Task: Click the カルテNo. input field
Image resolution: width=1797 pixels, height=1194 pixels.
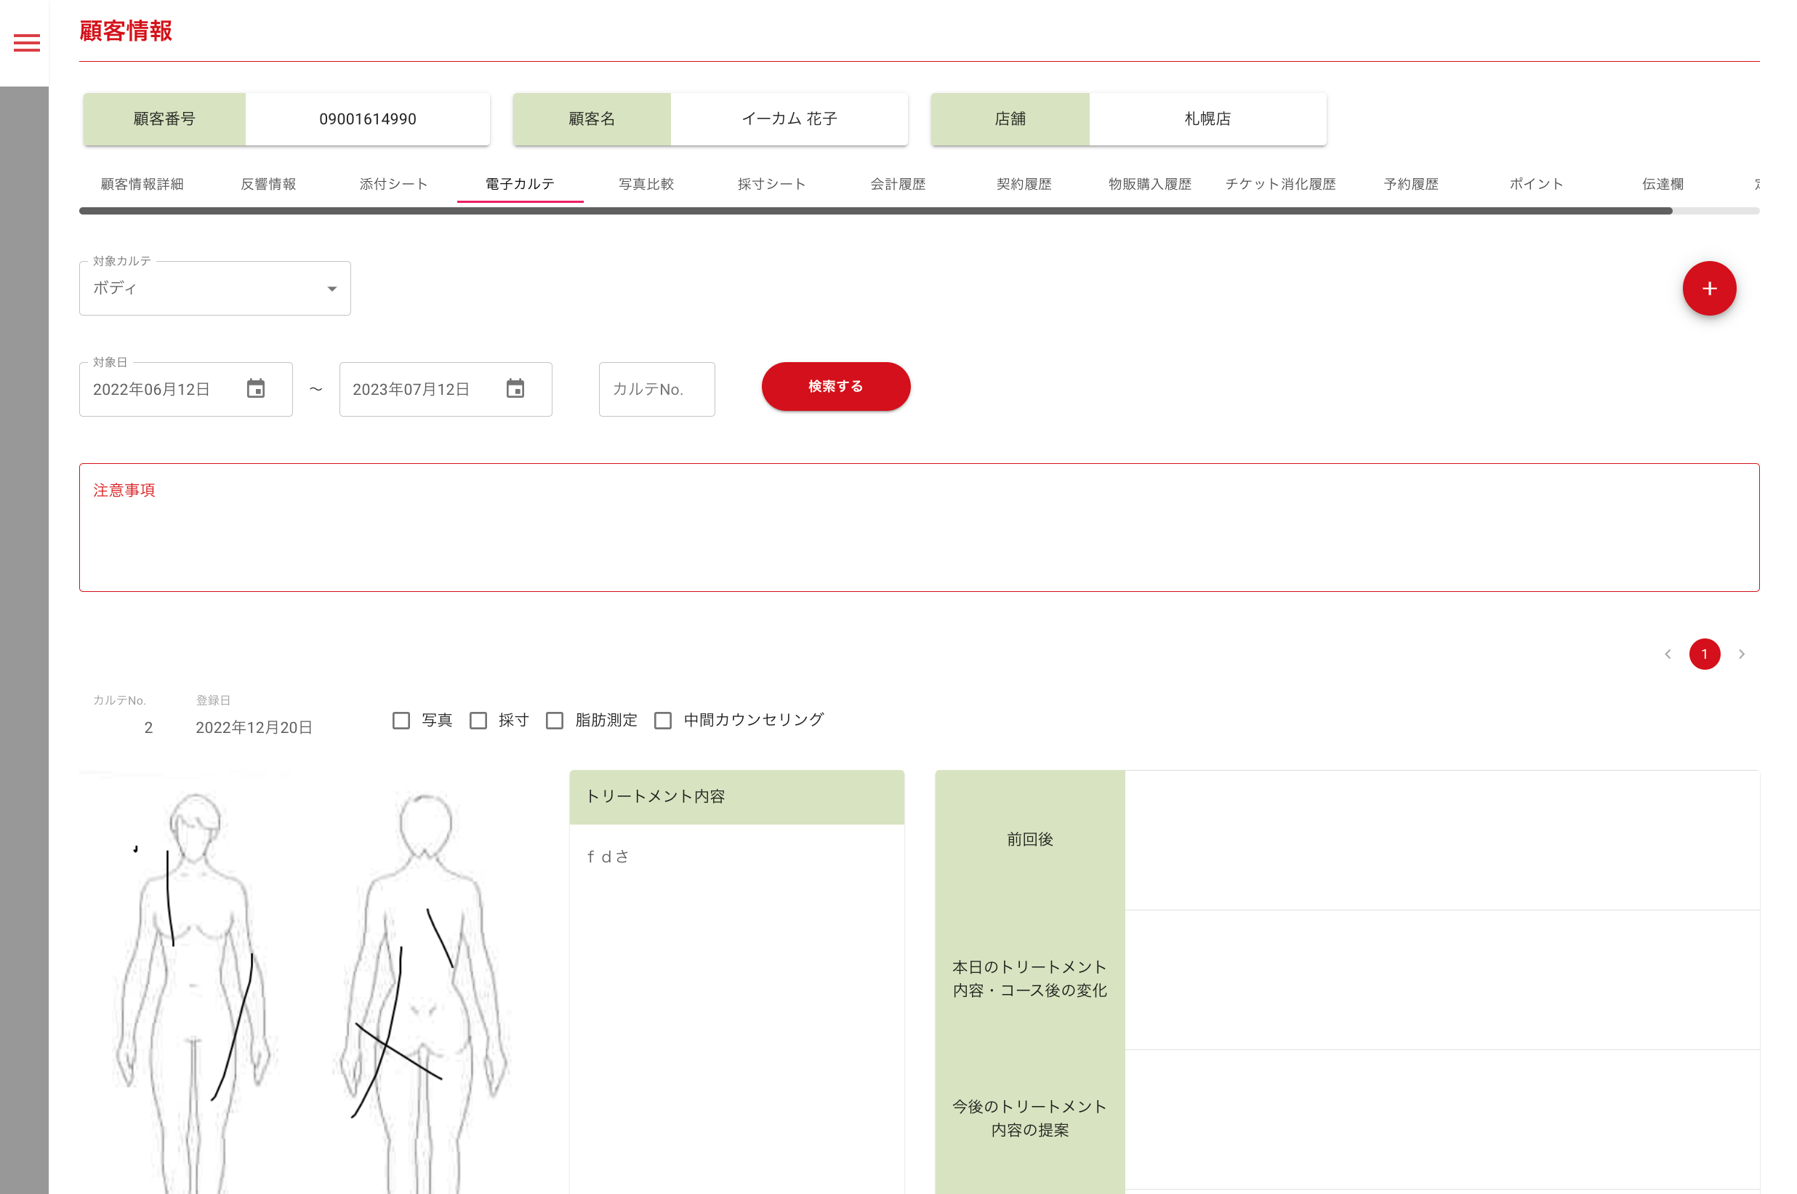Action: (x=656, y=389)
